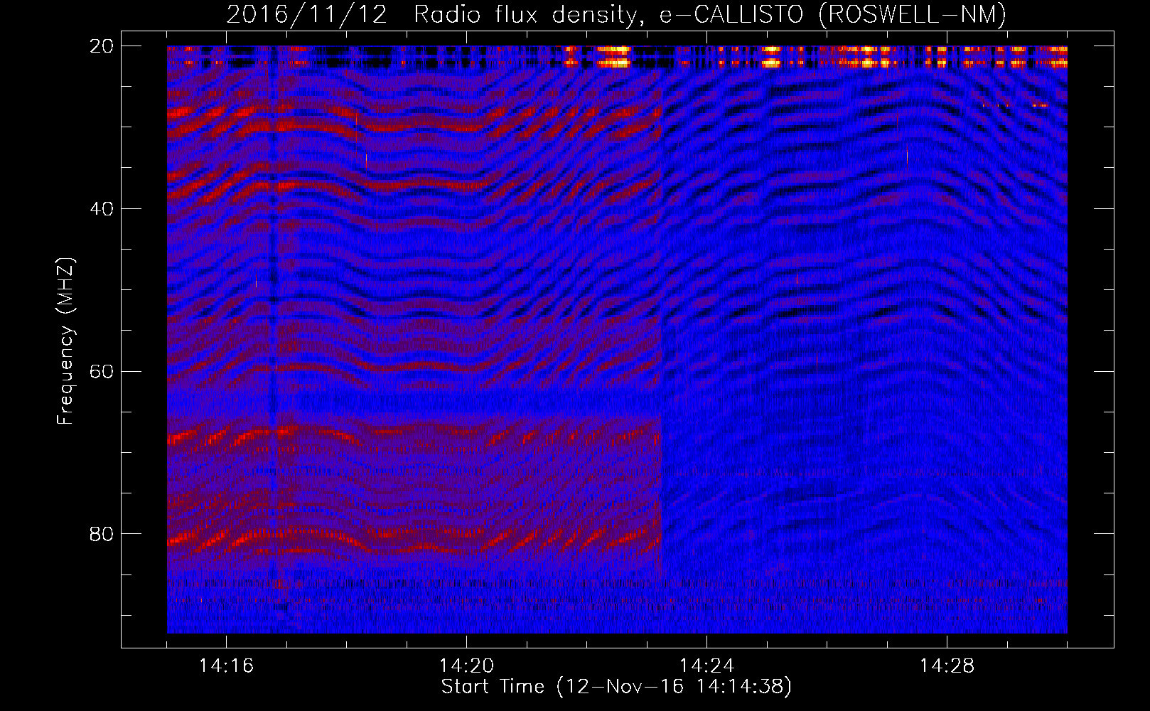Click the 60 frequency tick label
1150x711 pixels.
(102, 371)
